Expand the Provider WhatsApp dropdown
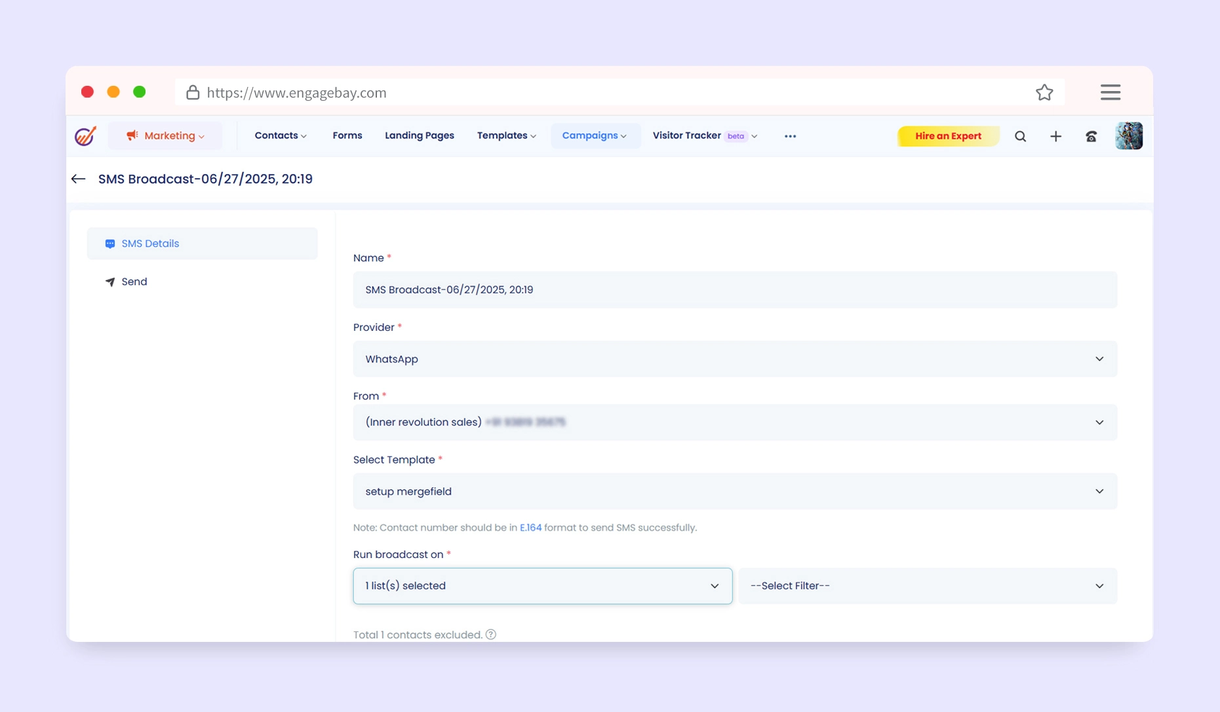The image size is (1220, 712). point(734,359)
